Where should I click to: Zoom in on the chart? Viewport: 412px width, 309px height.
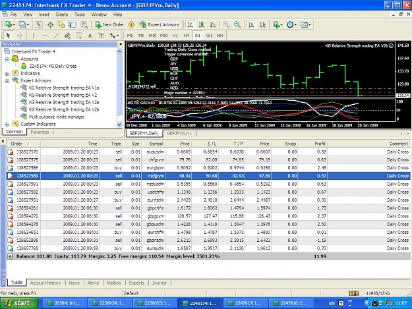[x=225, y=24]
